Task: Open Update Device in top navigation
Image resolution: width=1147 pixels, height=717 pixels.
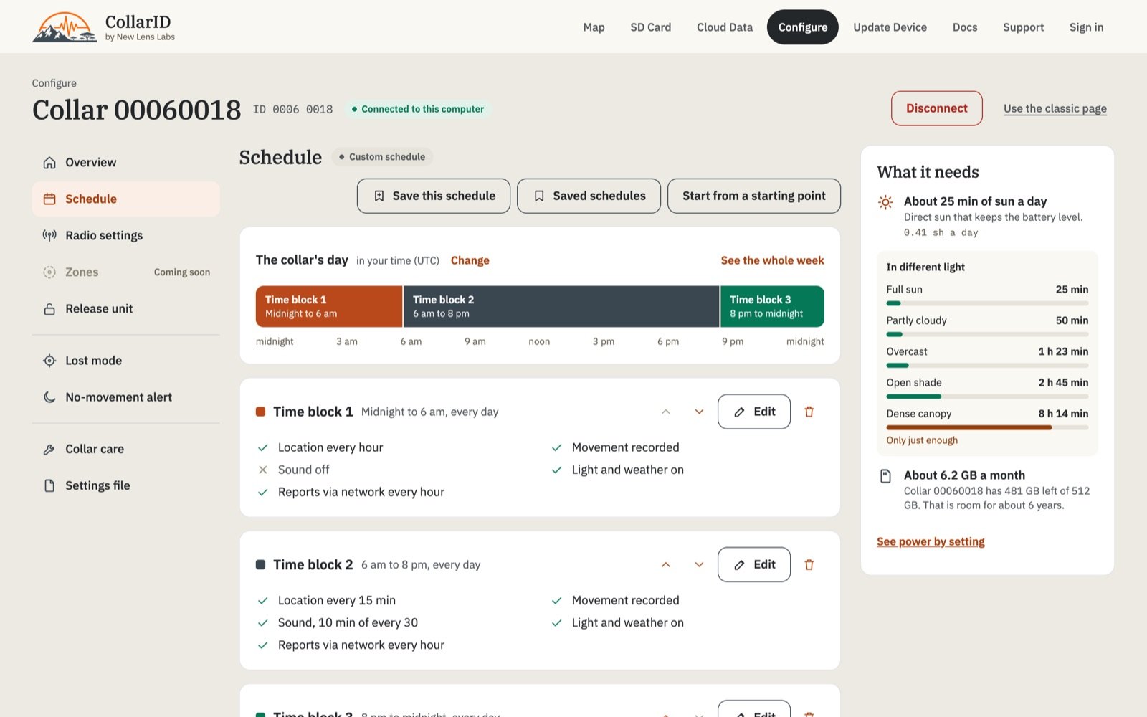Action: coord(890,27)
